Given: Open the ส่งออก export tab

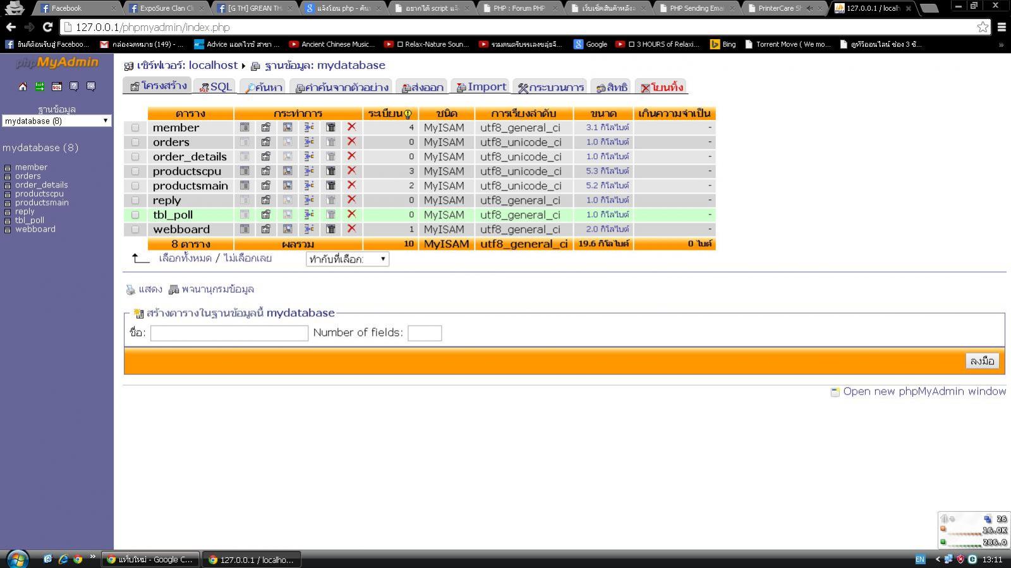Looking at the screenshot, I should click(x=423, y=87).
